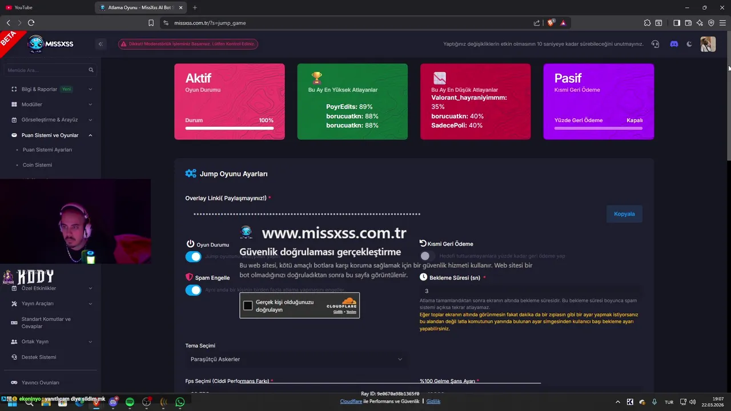The height and width of the screenshot is (411, 731).
Task: Open Brave Shields lion icon
Action: [551, 23]
